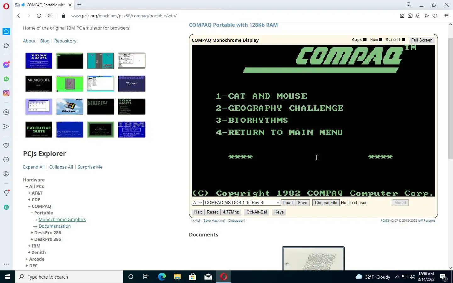Open Messenger in Opera sidebar
453x283 pixels.
point(6,65)
